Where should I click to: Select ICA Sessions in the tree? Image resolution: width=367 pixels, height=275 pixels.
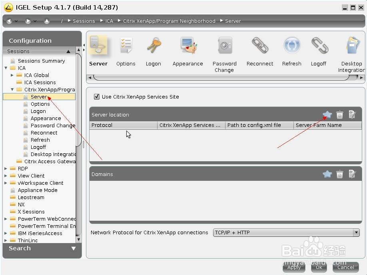40,83
